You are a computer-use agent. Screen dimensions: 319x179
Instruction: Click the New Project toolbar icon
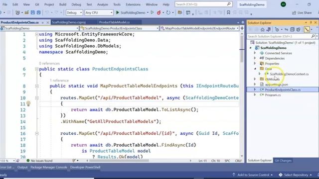[18, 12]
